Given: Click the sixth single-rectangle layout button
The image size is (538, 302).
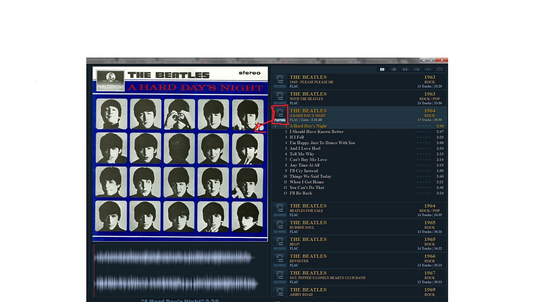Looking at the screenshot, I should pyautogui.click(x=440, y=69).
